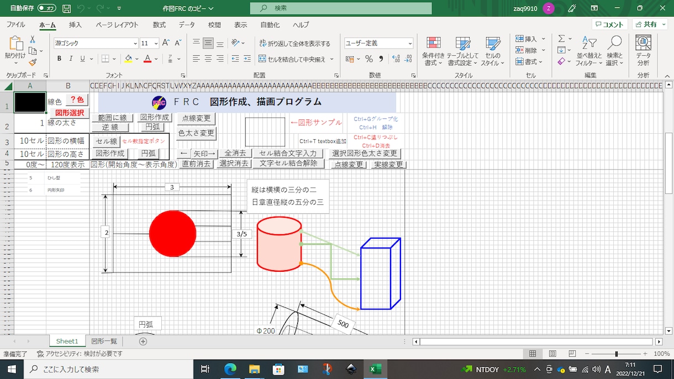Switch to the Data (データ) tab
This screenshot has width=674, height=379.
click(187, 25)
